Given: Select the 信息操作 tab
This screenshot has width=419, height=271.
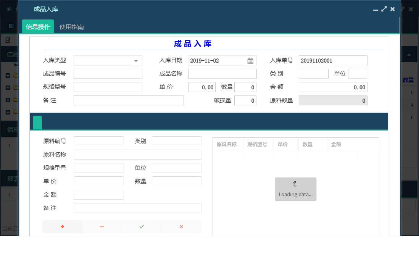Looking at the screenshot, I should pos(38,26).
